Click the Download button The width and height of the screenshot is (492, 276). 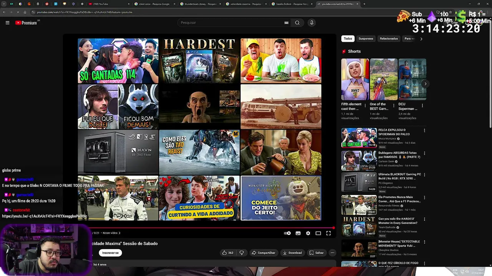point(292,253)
